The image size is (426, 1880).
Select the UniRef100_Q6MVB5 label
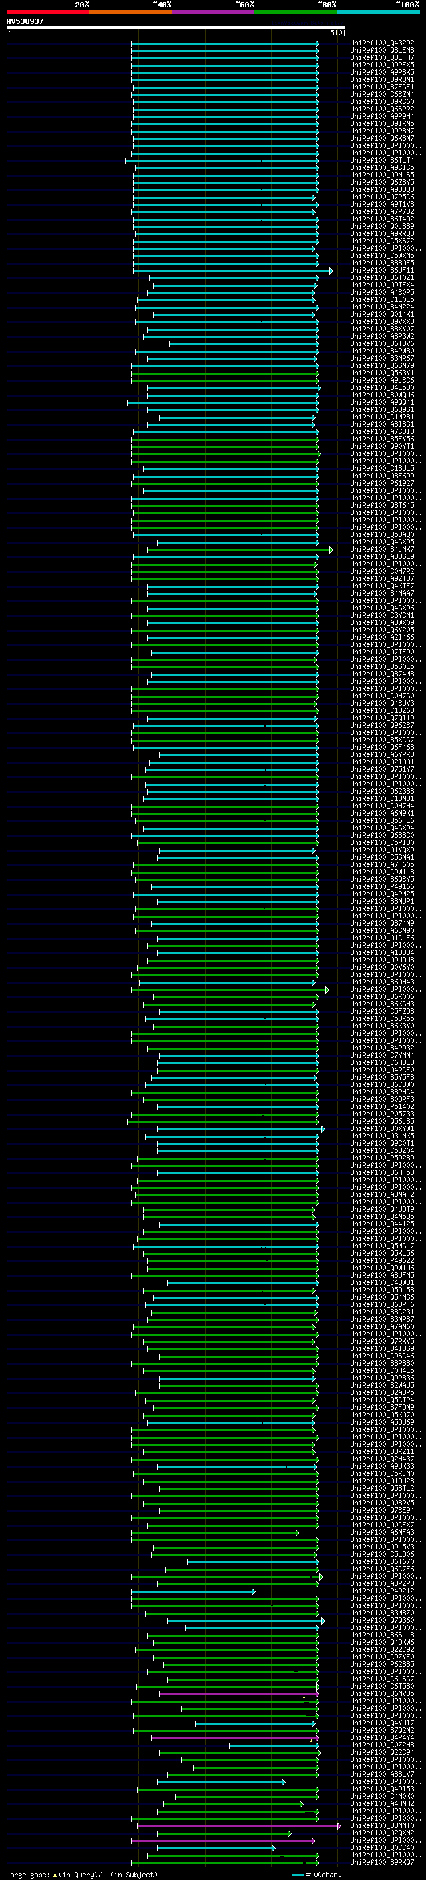[x=382, y=1694]
